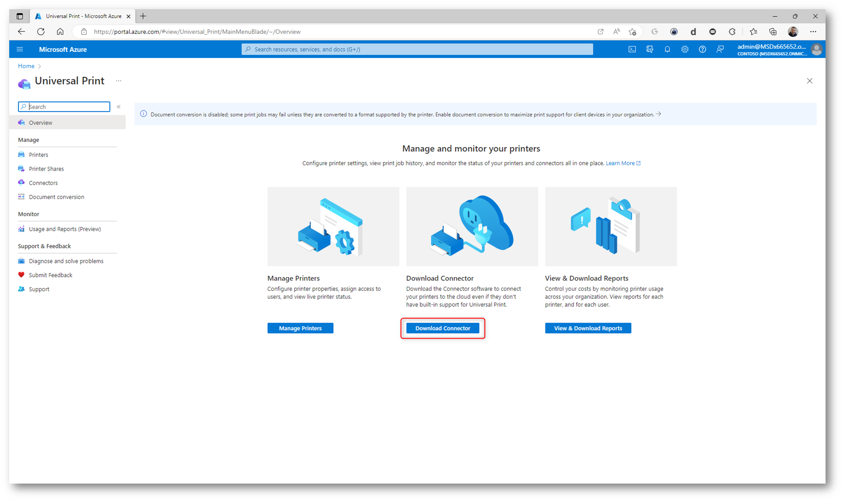The image size is (844, 502).
Task: Open browser Settings and more ellipsis
Action: pyautogui.click(x=813, y=32)
